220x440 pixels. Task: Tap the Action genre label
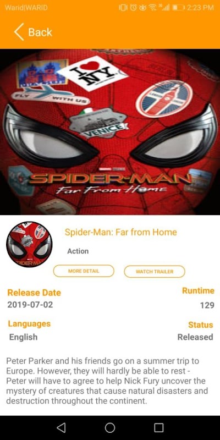pyautogui.click(x=78, y=251)
